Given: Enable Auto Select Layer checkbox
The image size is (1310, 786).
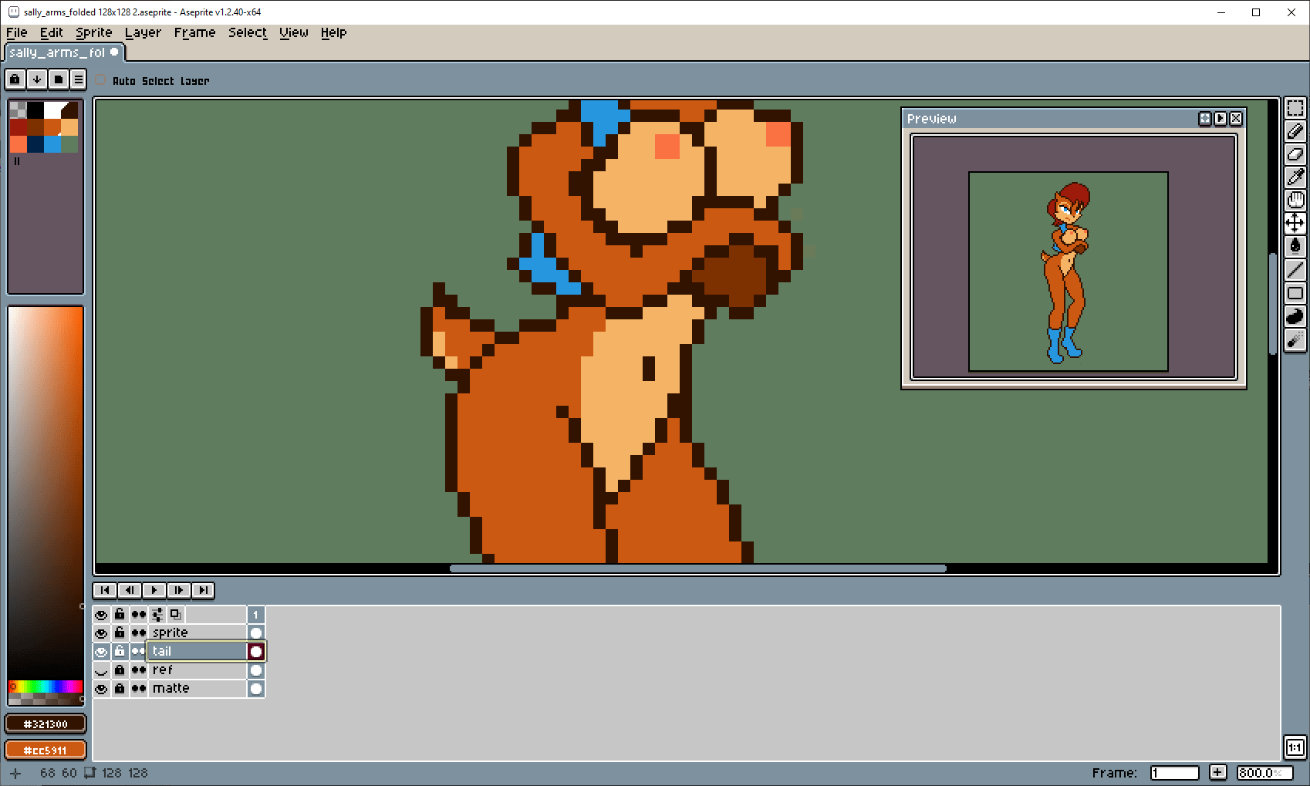Looking at the screenshot, I should (101, 80).
